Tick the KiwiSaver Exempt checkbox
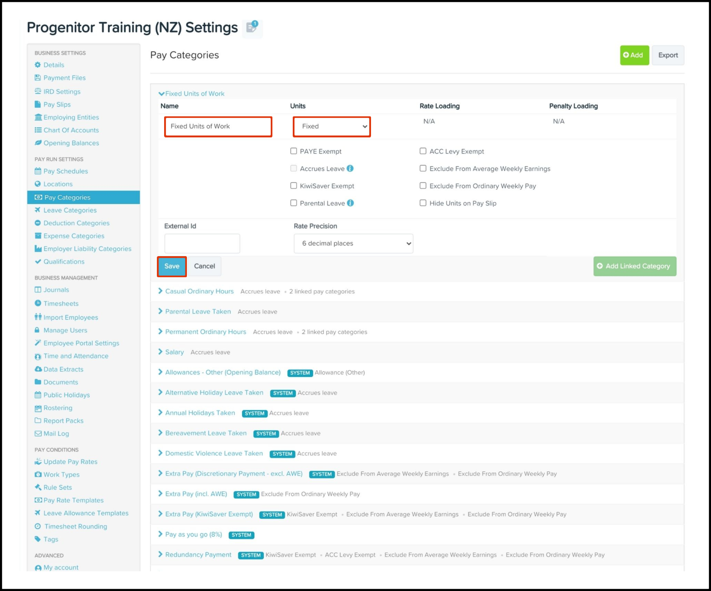This screenshot has width=711, height=591. tap(293, 186)
